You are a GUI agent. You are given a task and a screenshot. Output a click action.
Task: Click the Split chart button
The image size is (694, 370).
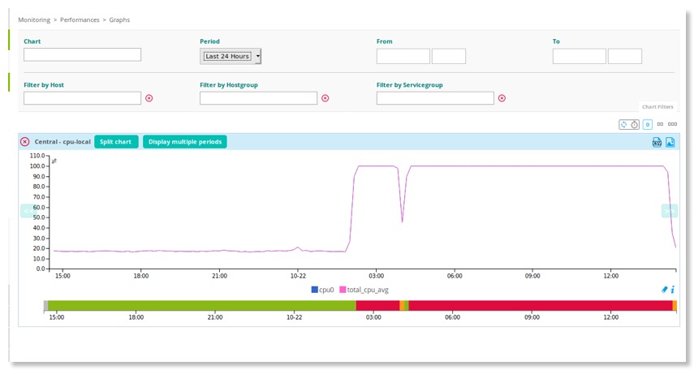[115, 141]
